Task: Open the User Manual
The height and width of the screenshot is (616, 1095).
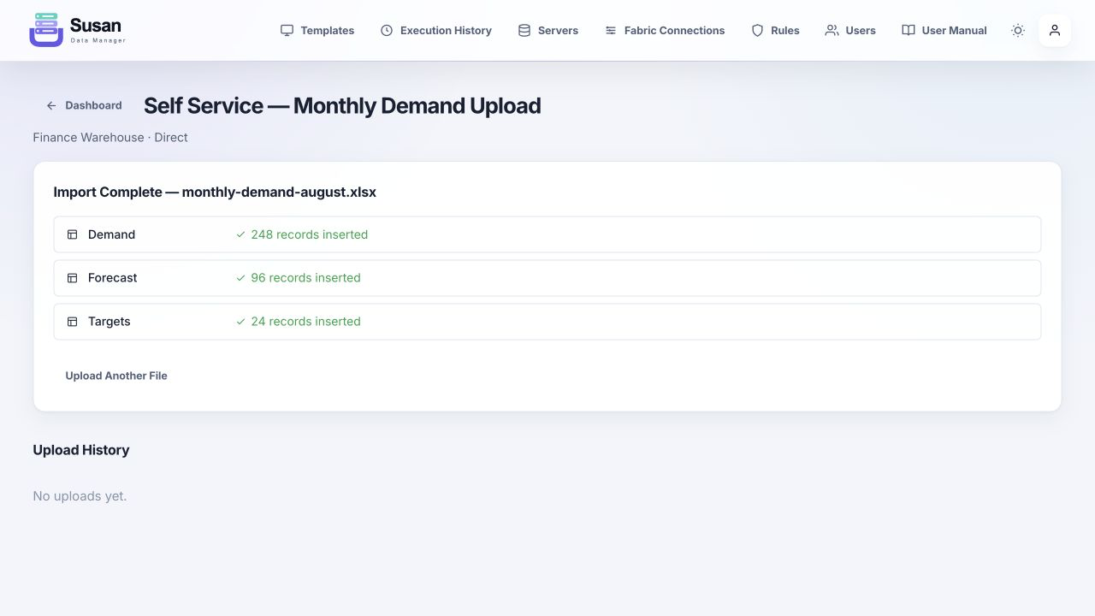Action: pyautogui.click(x=944, y=30)
